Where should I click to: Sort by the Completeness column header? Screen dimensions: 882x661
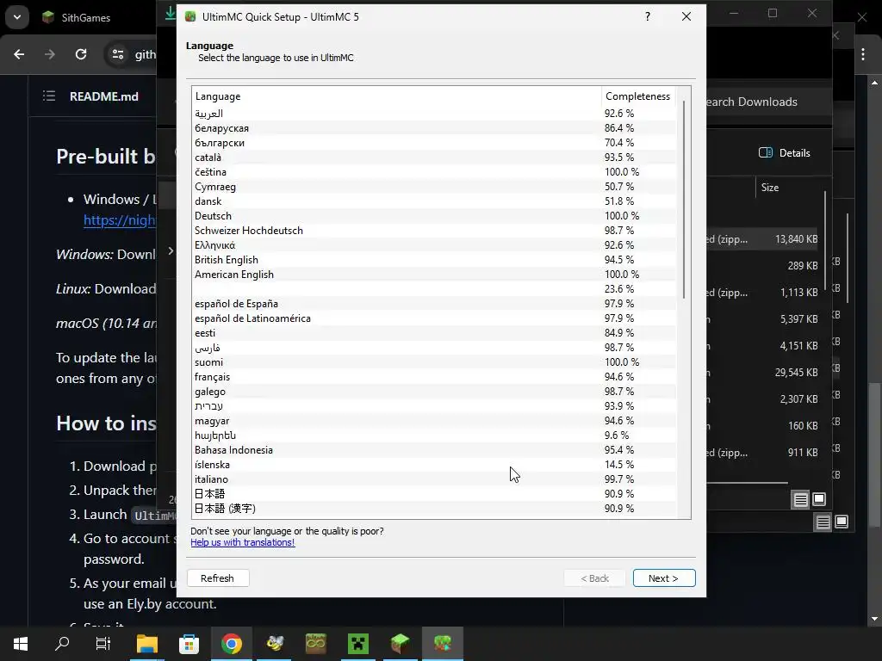638,96
